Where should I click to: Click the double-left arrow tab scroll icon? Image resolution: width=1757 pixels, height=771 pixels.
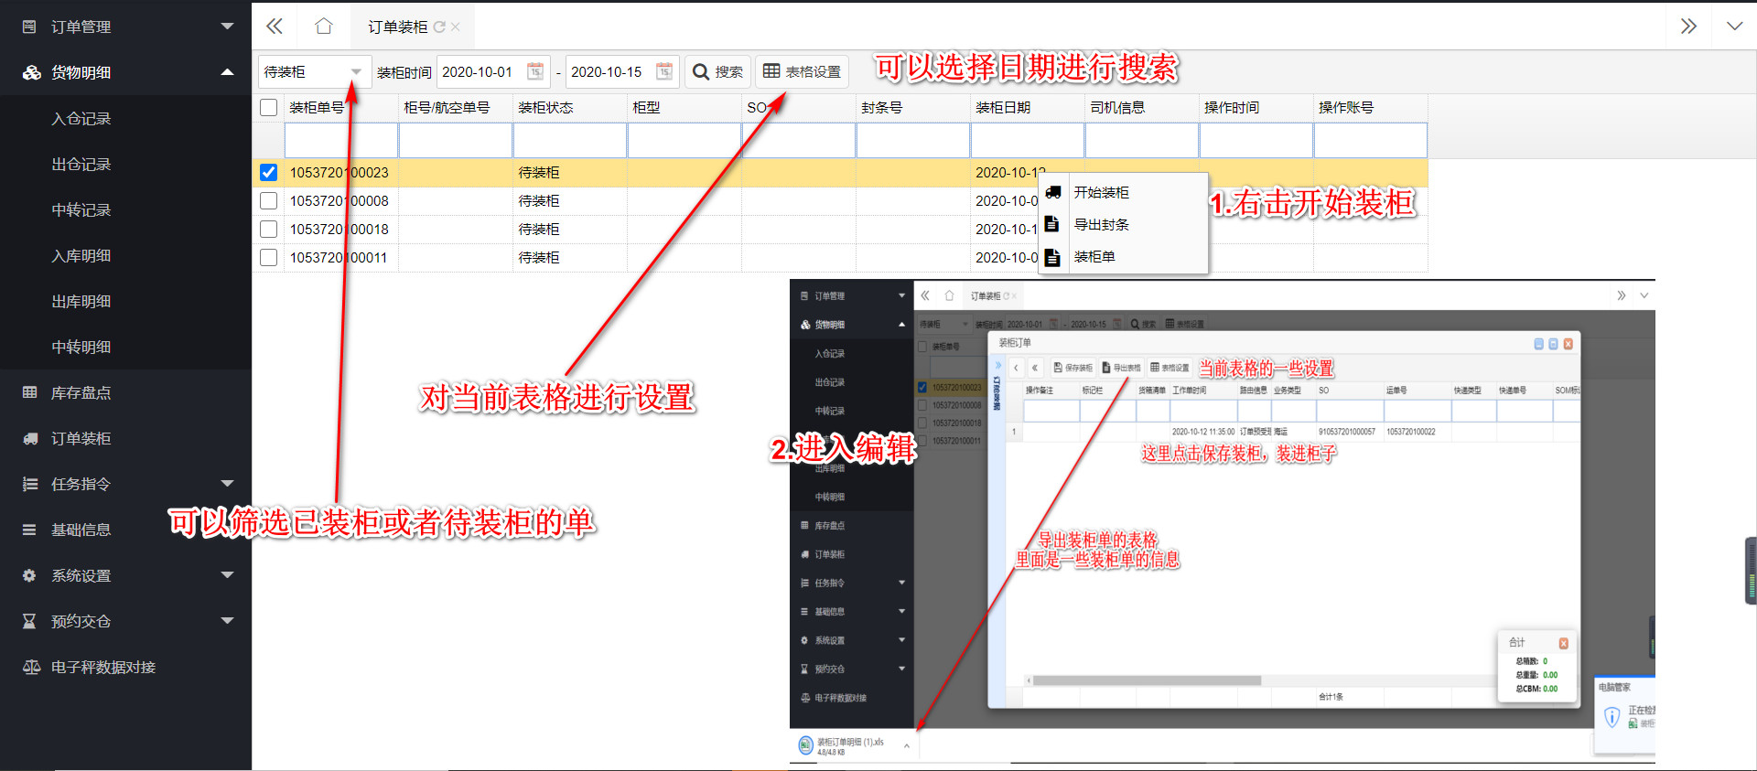pyautogui.click(x=275, y=27)
